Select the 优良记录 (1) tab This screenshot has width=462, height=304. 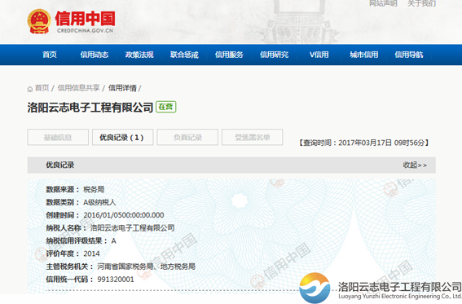(122, 137)
